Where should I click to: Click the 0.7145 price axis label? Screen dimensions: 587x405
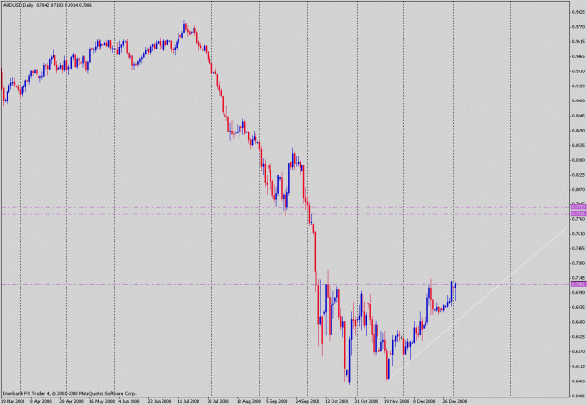pos(579,278)
